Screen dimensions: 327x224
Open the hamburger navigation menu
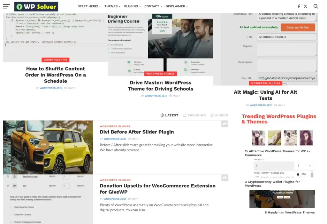coord(6,6)
